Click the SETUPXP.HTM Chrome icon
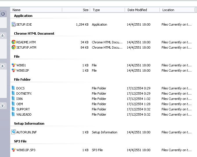The width and height of the screenshot is (197, 157). [x=13, y=47]
